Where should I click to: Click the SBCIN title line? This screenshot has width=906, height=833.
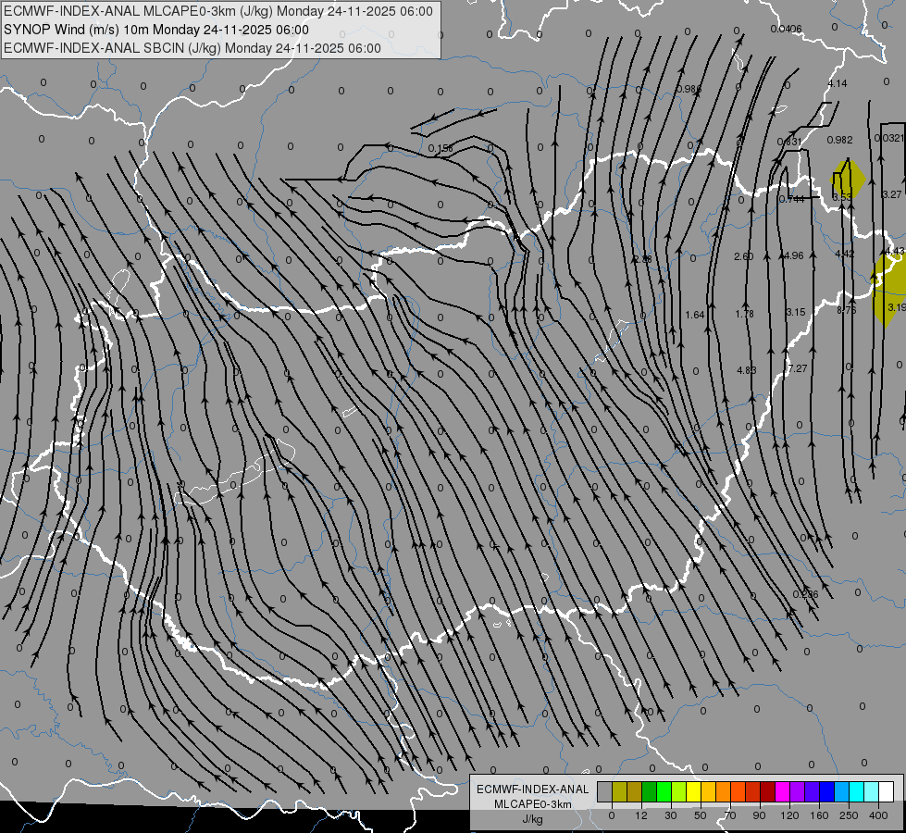[192, 48]
